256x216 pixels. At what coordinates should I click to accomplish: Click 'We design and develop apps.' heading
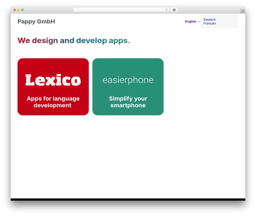tap(74, 40)
